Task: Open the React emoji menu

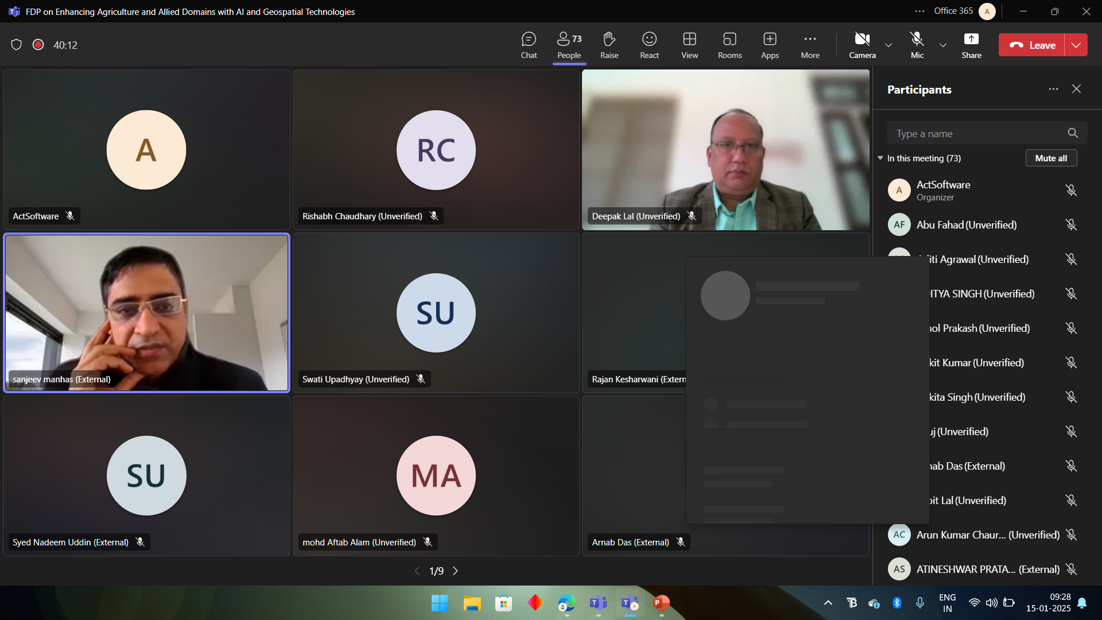Action: point(649,45)
